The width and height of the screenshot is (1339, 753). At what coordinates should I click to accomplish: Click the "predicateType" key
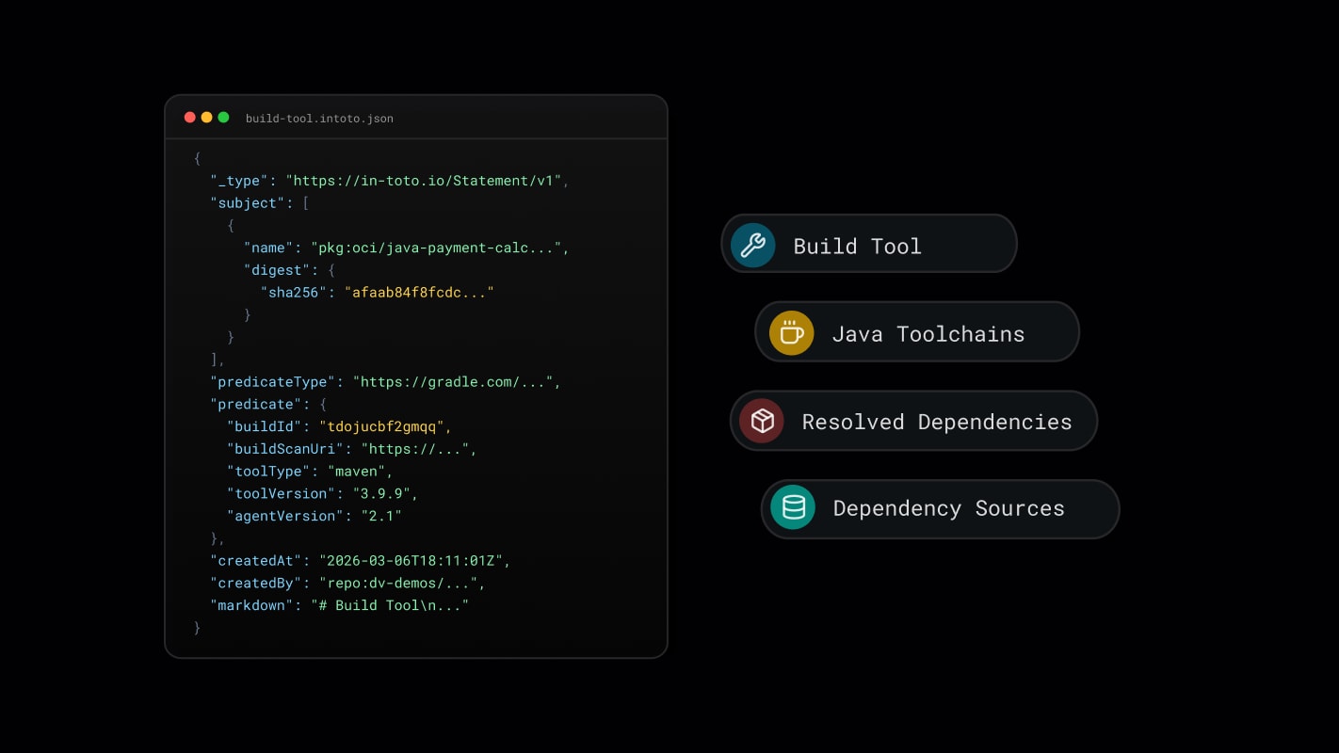tap(273, 382)
